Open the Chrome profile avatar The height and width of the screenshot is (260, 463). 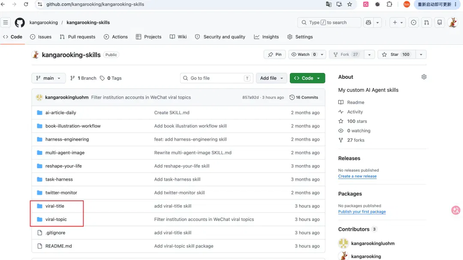pos(406,4)
